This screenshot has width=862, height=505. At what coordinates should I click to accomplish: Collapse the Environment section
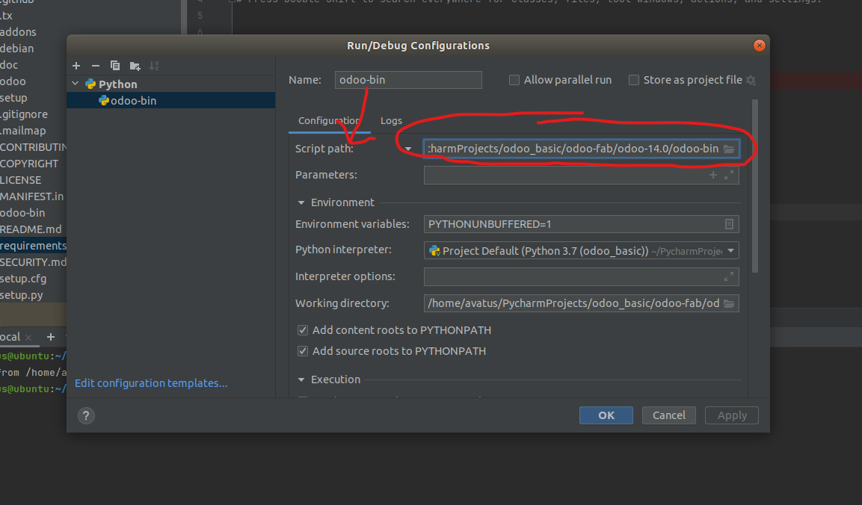[301, 202]
